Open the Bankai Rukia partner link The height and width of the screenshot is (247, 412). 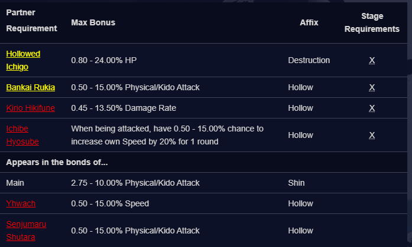[31, 87]
